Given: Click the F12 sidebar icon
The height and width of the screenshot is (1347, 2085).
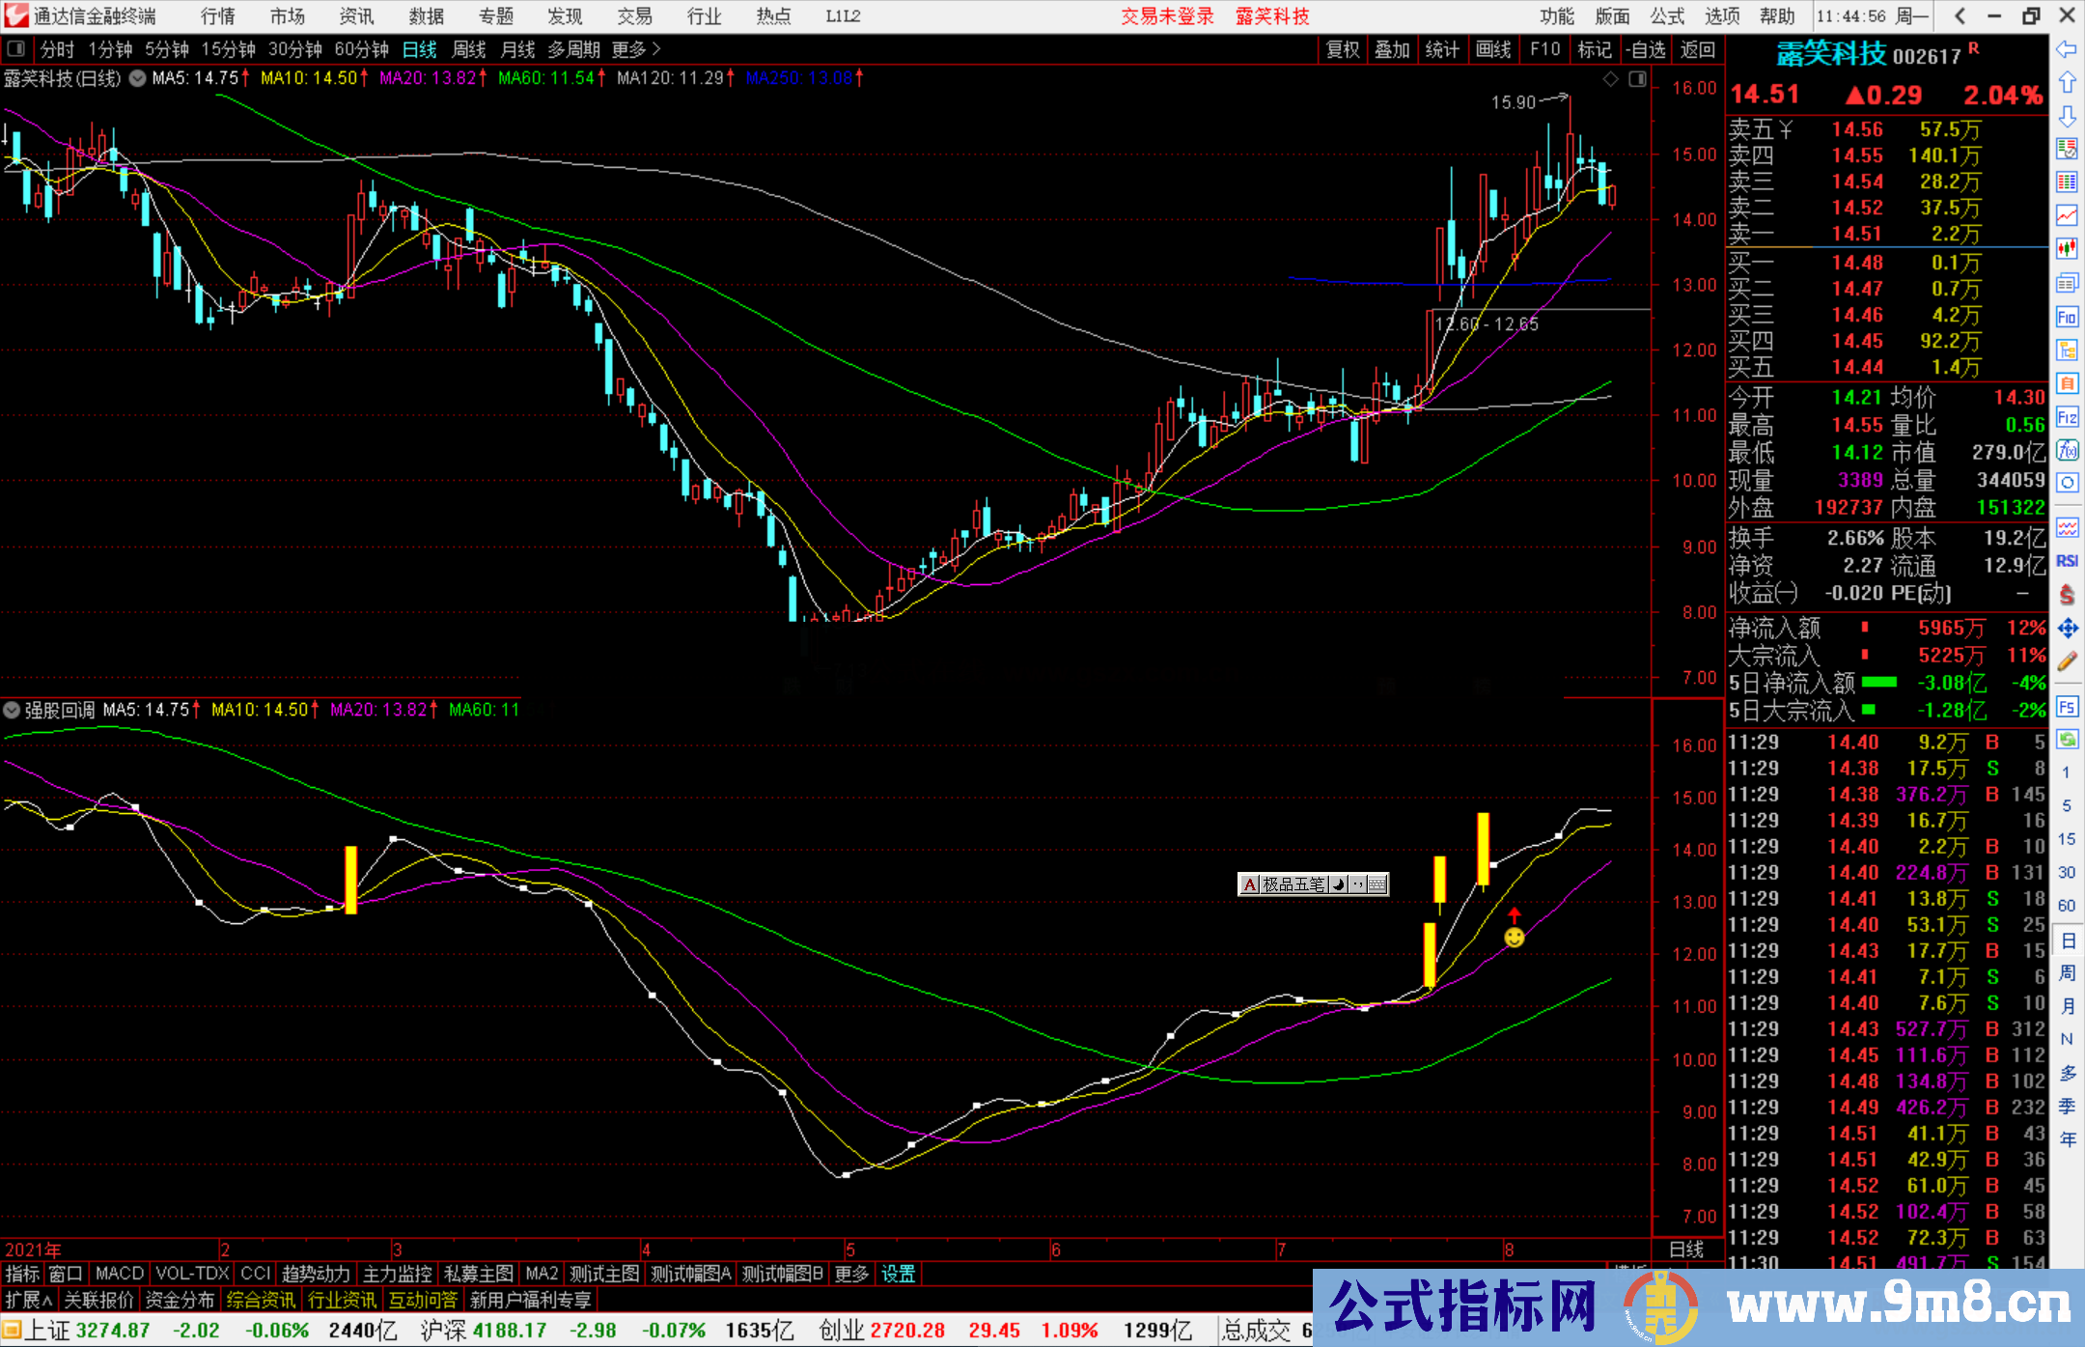Looking at the screenshot, I should [2067, 417].
